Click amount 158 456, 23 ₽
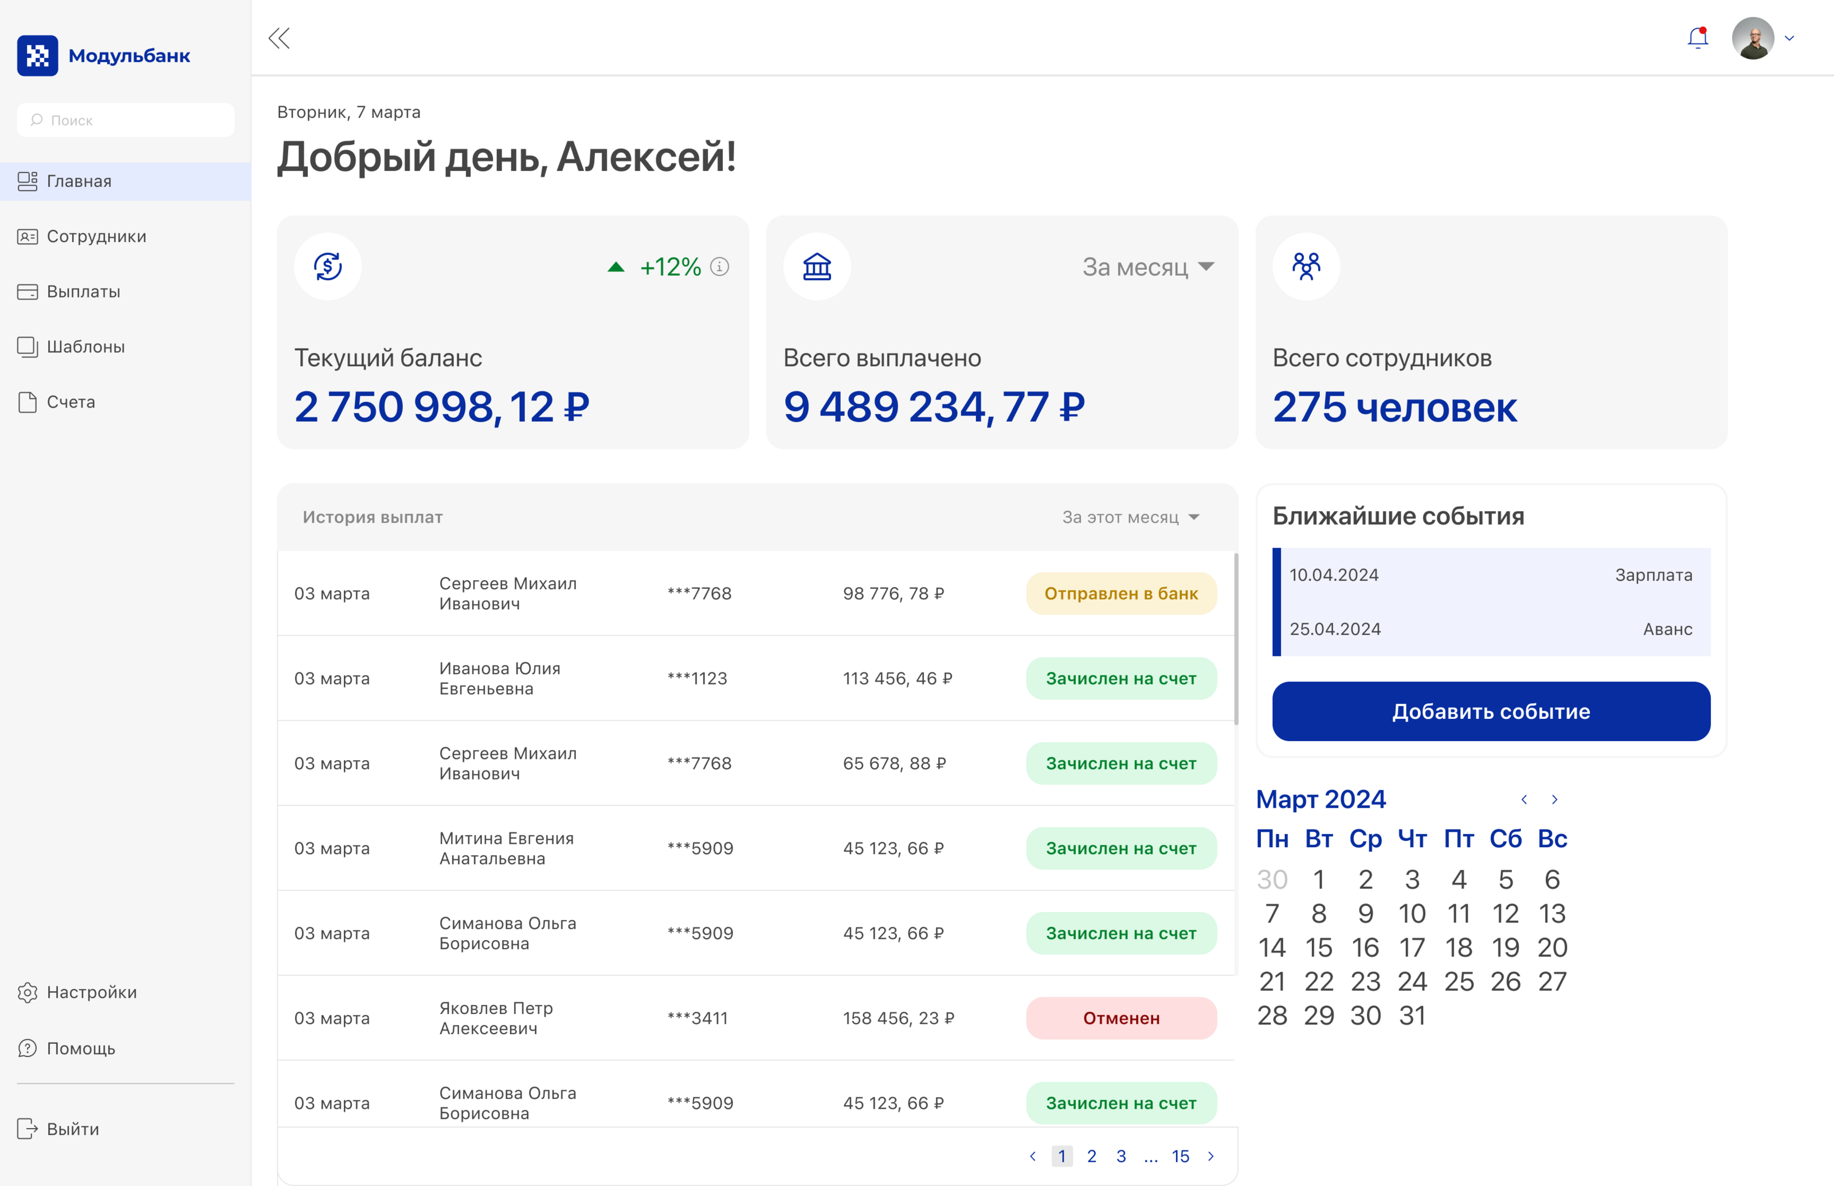1834x1186 pixels. 899,1018
